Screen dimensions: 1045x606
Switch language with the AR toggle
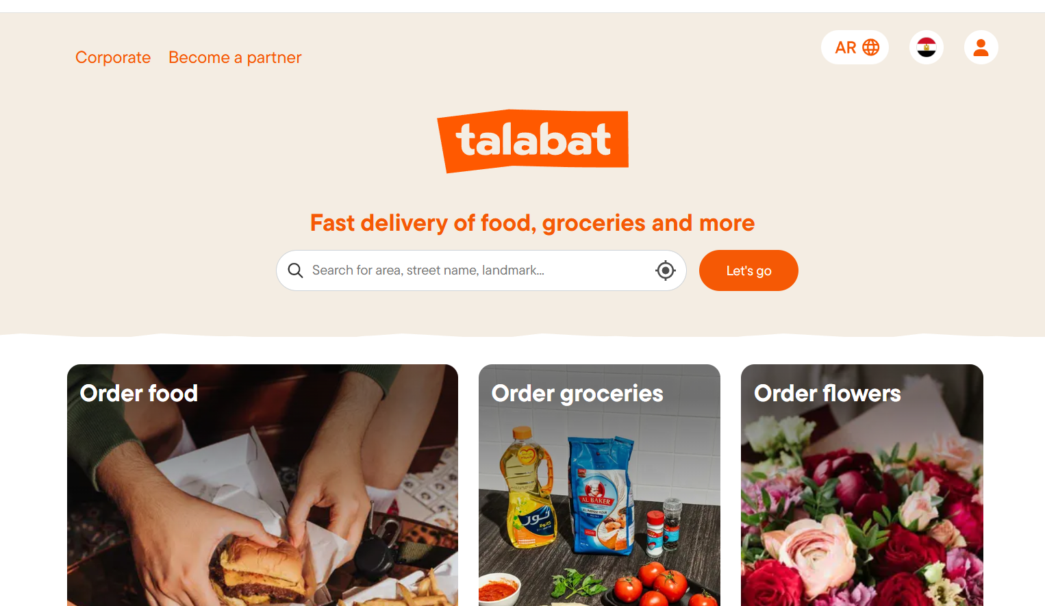click(x=855, y=47)
